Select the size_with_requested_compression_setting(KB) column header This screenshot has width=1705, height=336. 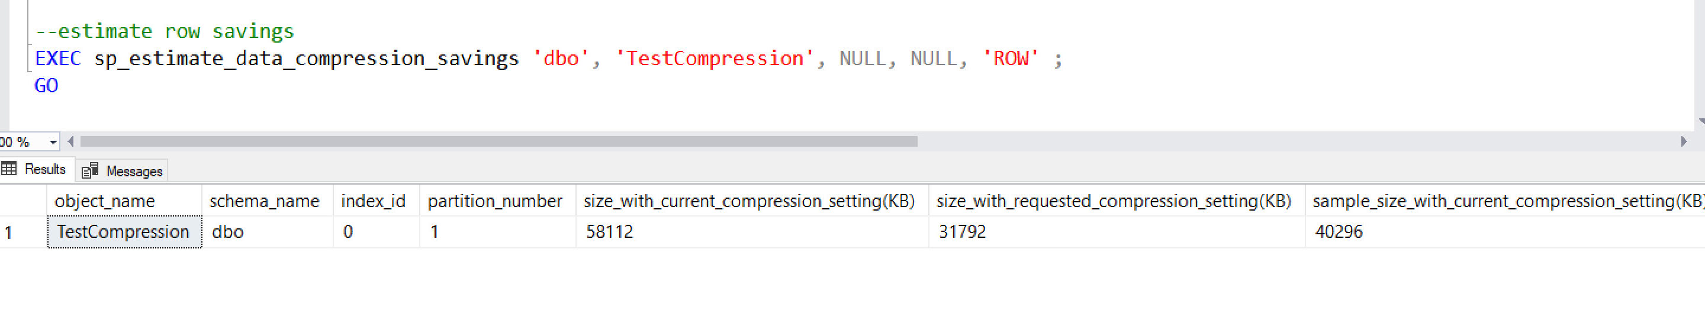tap(1113, 201)
